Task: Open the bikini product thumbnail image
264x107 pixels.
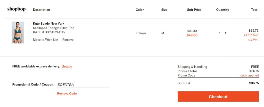Action: click(x=18, y=32)
